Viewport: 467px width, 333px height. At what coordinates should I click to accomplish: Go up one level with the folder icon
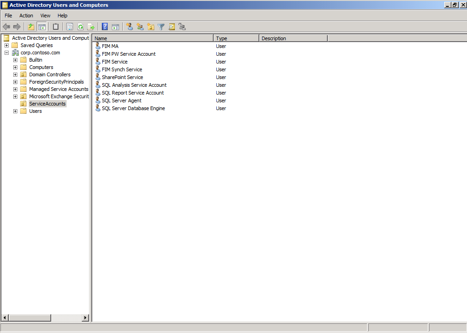[31, 27]
